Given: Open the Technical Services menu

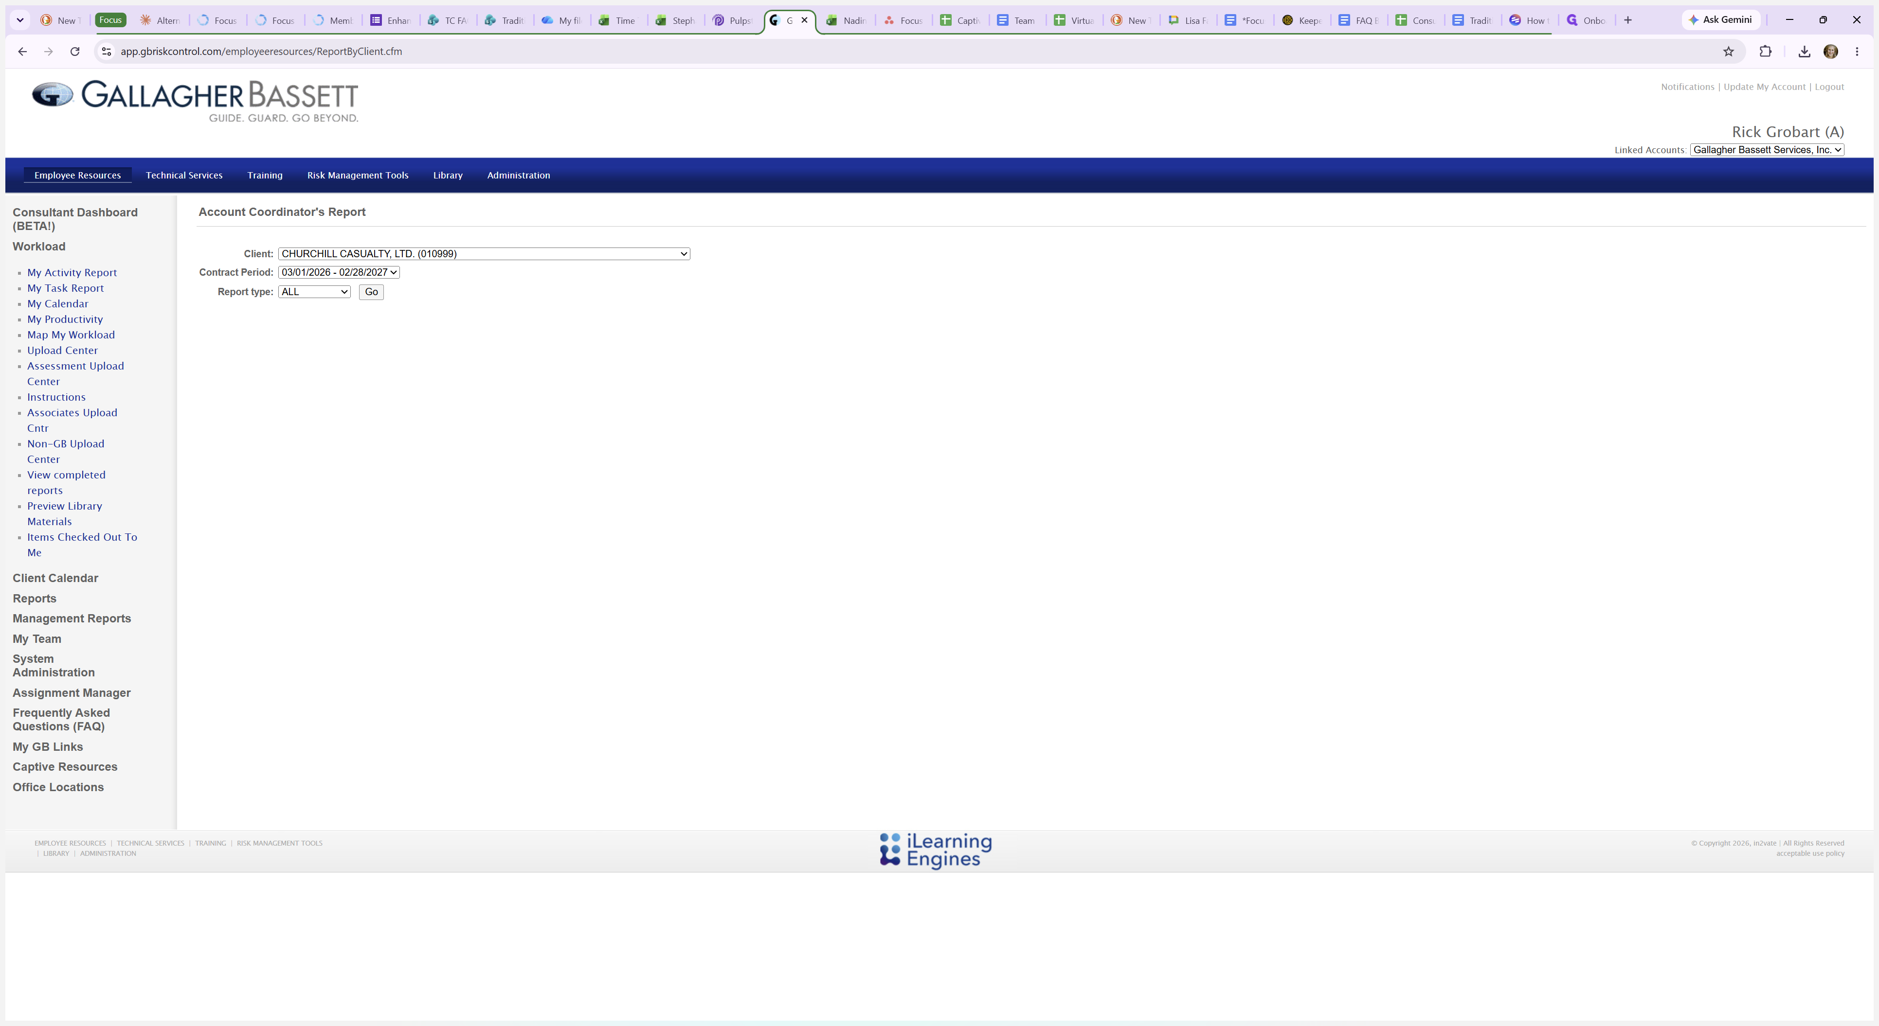Looking at the screenshot, I should point(184,175).
